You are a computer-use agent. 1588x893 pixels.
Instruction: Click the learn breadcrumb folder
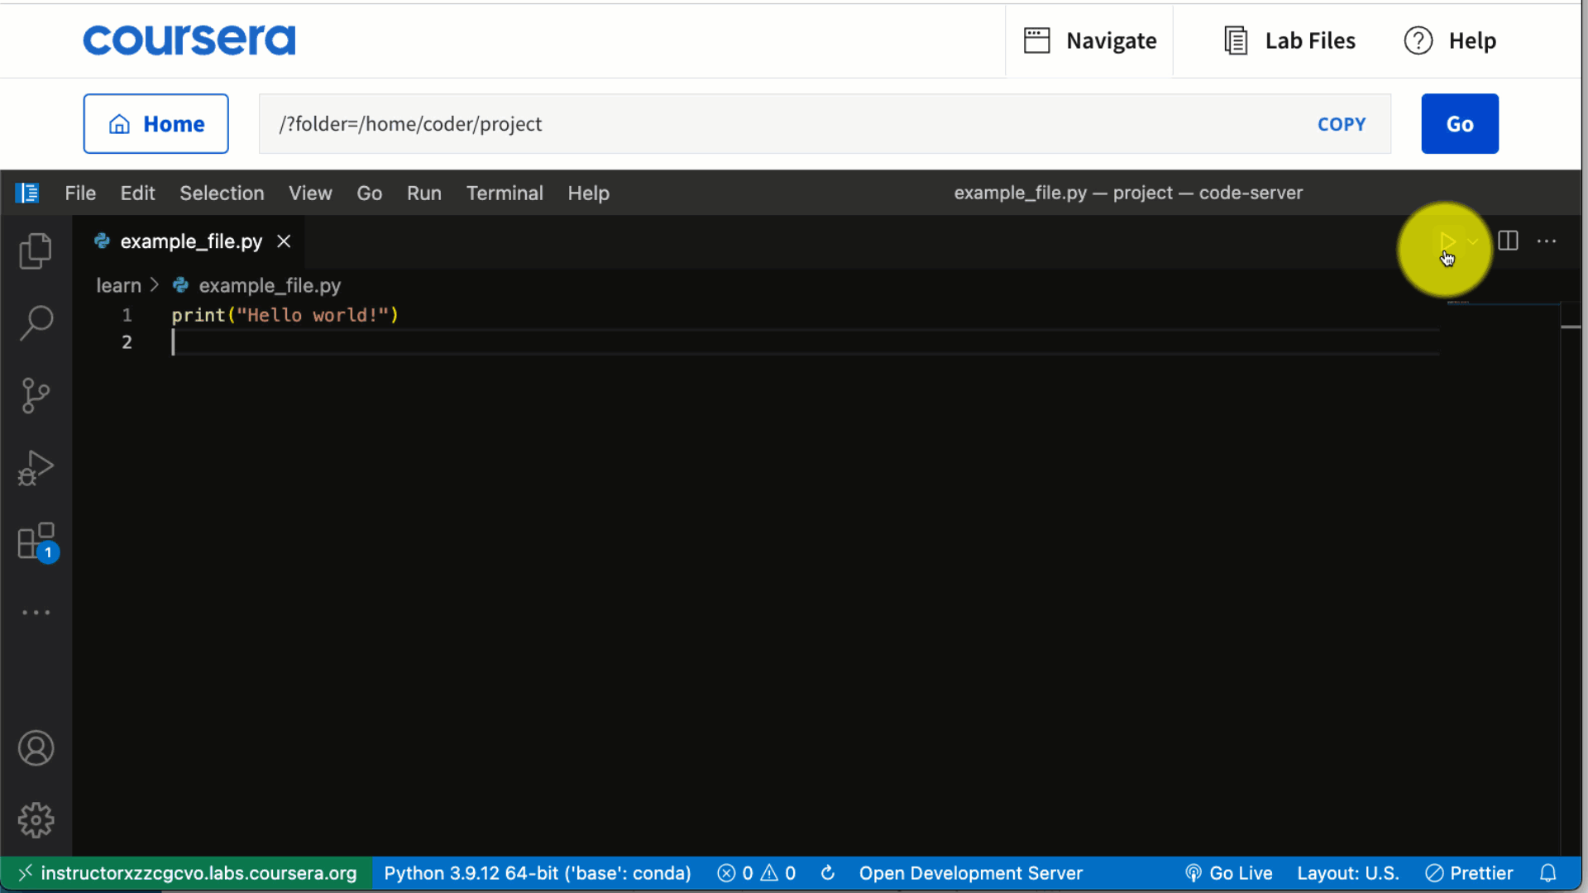[118, 285]
